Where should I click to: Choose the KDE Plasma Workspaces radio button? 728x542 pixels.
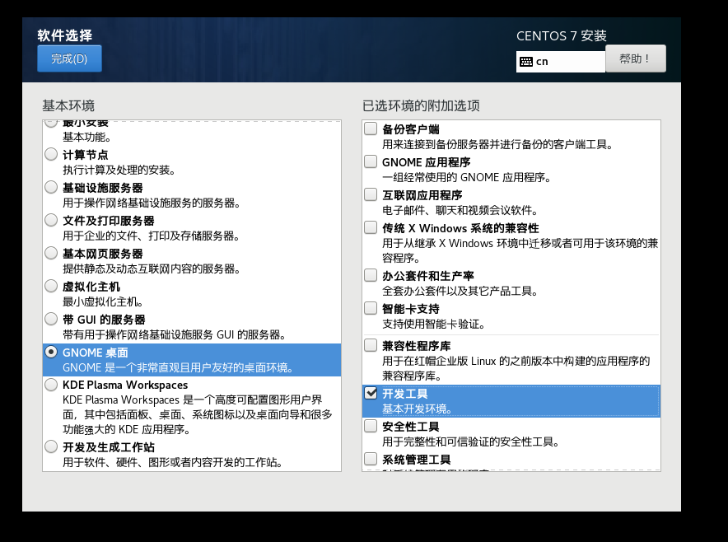click(51, 384)
